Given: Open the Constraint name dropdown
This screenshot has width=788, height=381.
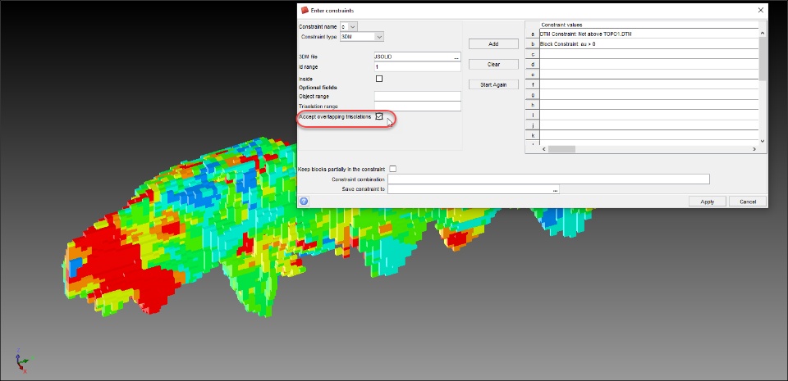Looking at the screenshot, I should tap(353, 26).
